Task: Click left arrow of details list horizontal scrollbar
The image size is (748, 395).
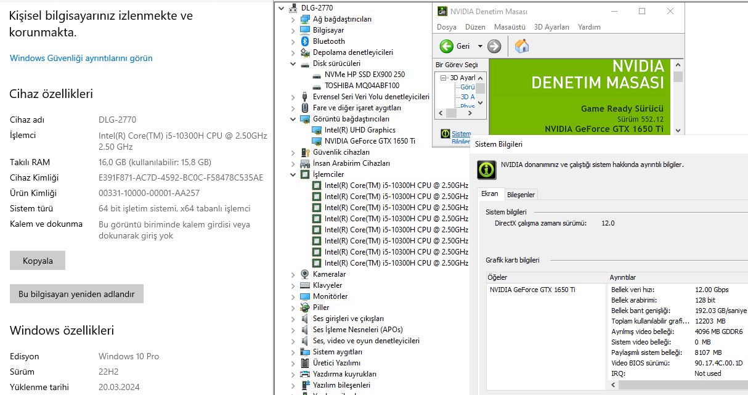Action: (x=614, y=385)
